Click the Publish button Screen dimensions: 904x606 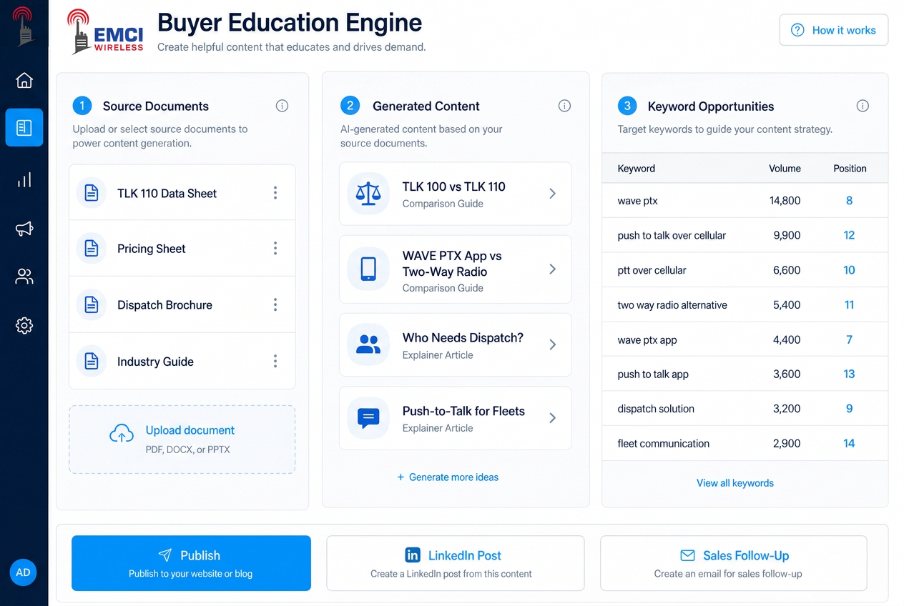click(x=191, y=563)
